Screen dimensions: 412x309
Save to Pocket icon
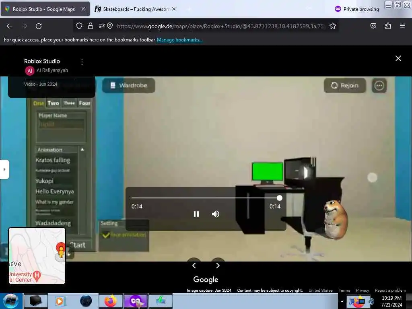(x=373, y=26)
